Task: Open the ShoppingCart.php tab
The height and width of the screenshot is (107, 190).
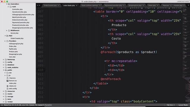Action: [135, 6]
